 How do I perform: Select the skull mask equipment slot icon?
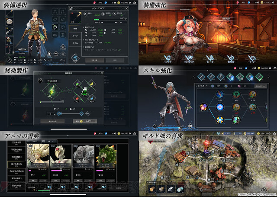(x=10, y=22)
